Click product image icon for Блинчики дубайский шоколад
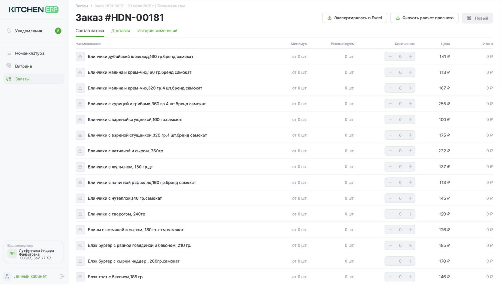500x285 pixels. [80, 57]
